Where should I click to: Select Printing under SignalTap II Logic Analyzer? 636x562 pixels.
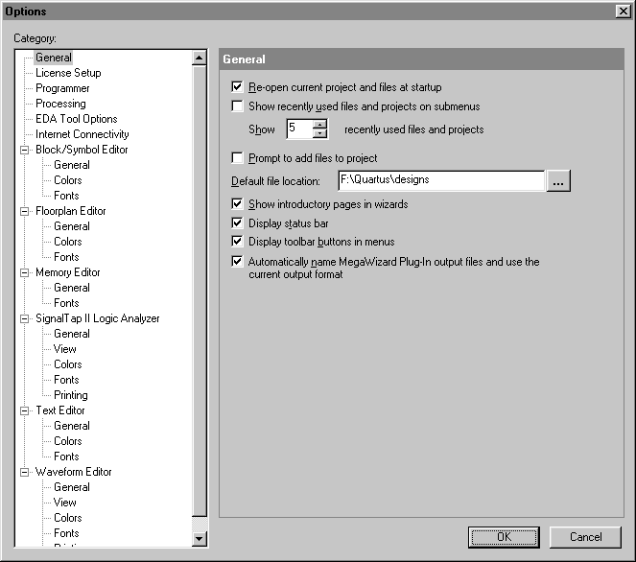[x=71, y=395]
